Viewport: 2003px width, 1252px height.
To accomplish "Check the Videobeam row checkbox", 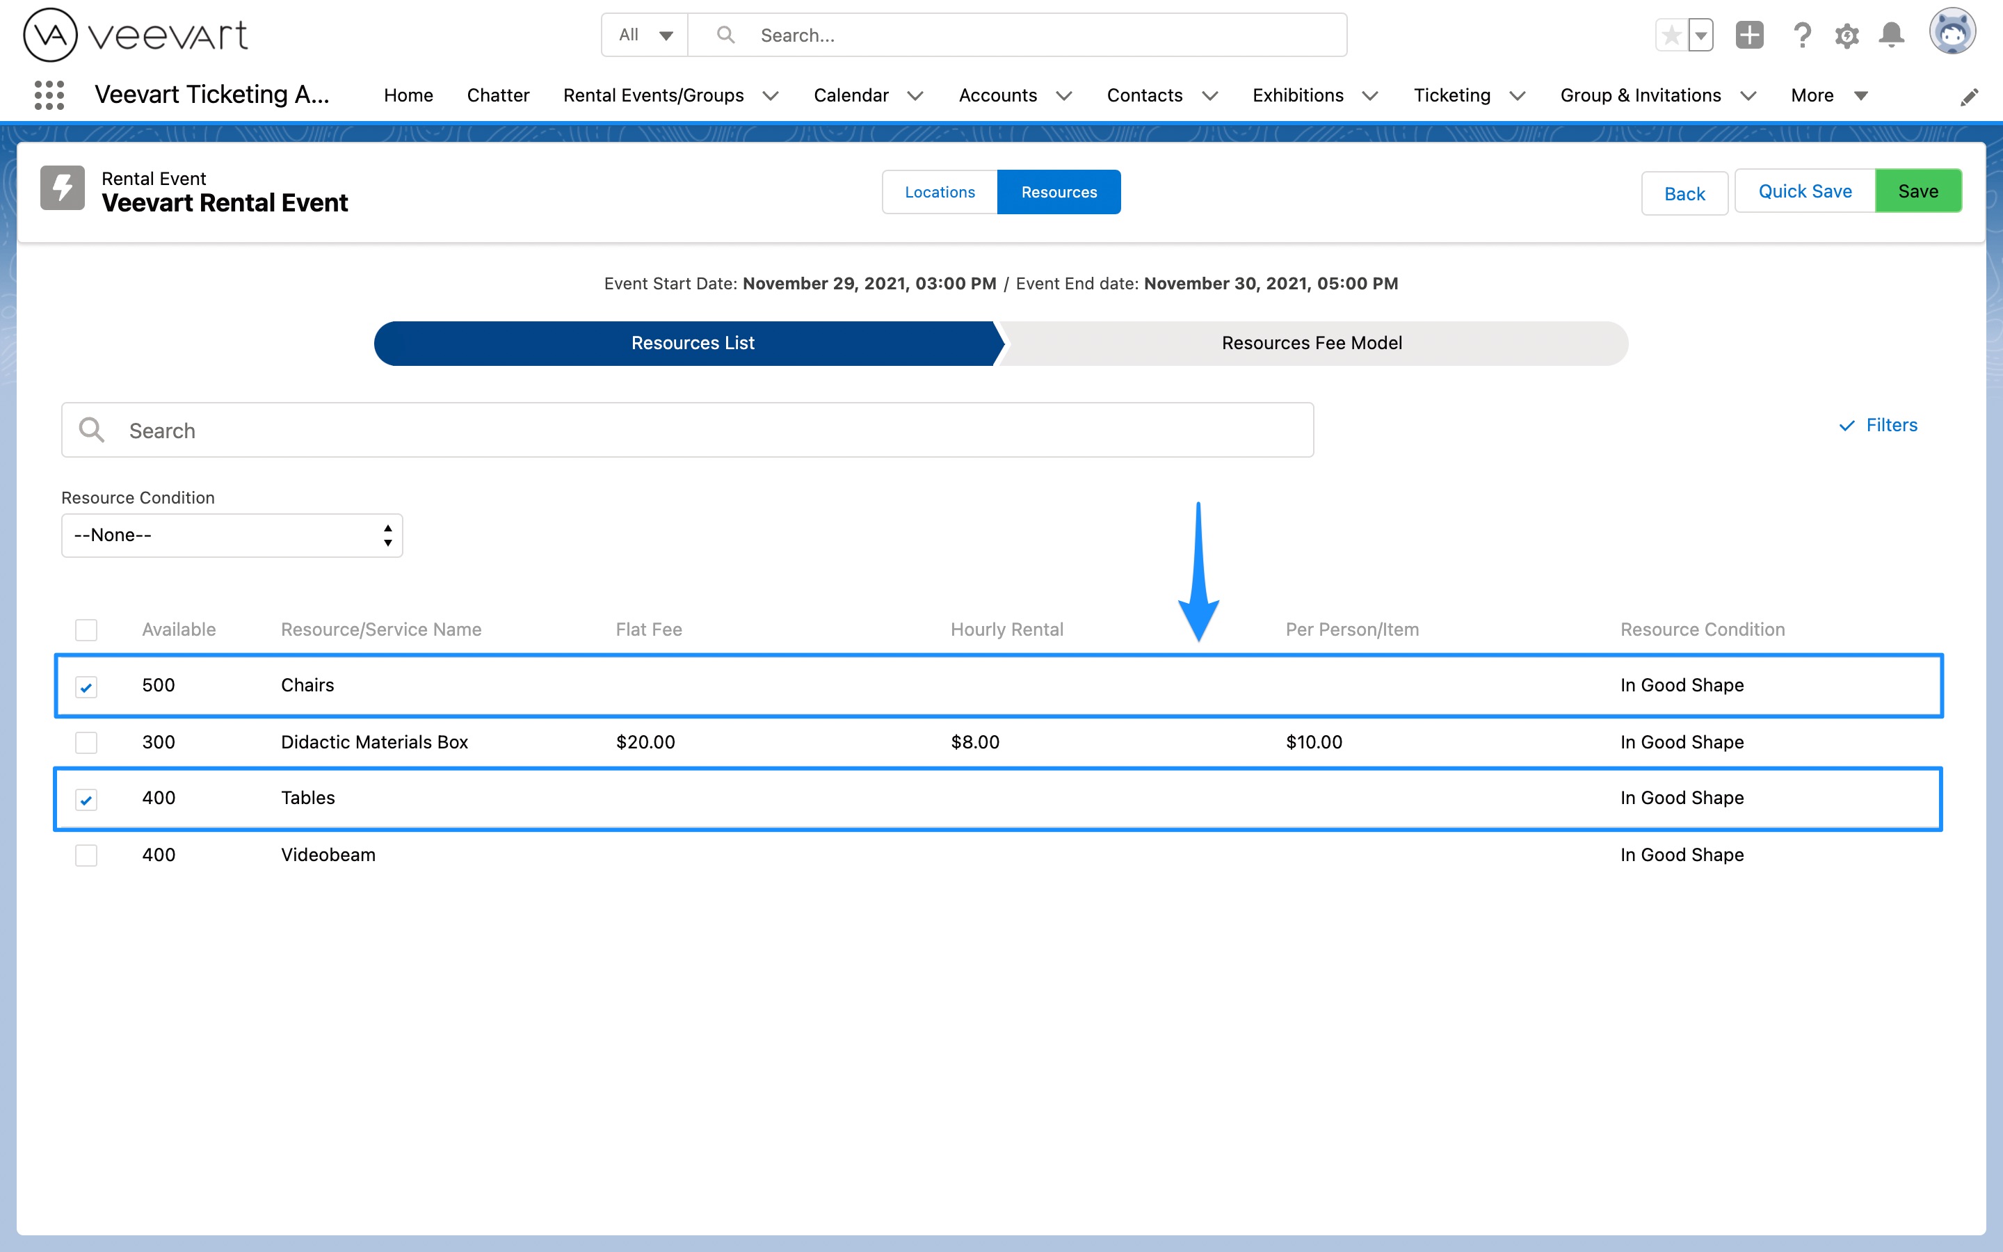I will (86, 855).
